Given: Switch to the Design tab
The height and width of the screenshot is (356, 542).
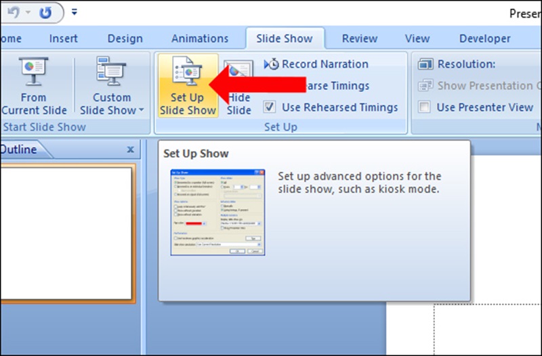Looking at the screenshot, I should pos(125,39).
